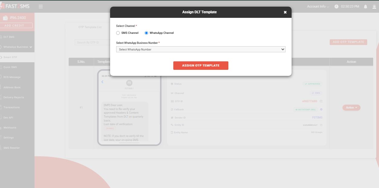Click the S.No. column header
The image size is (379, 188).
tap(81, 62)
